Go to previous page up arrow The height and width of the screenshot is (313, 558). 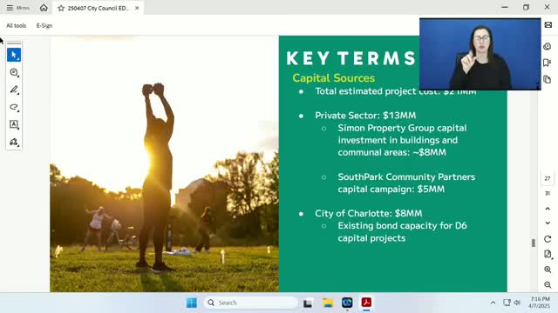coord(548,209)
